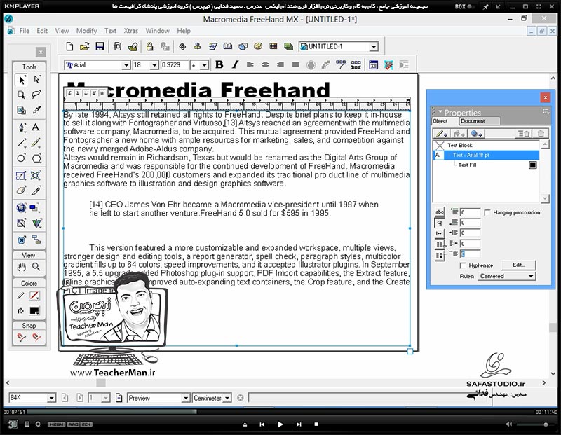Show character options (abc) in Properties
The image size is (561, 435).
[x=440, y=212]
